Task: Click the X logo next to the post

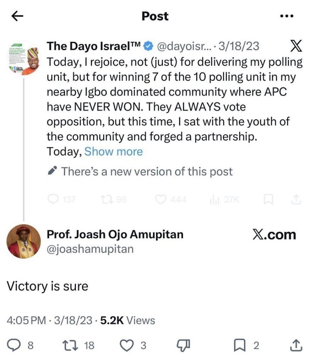Action: click(295, 46)
